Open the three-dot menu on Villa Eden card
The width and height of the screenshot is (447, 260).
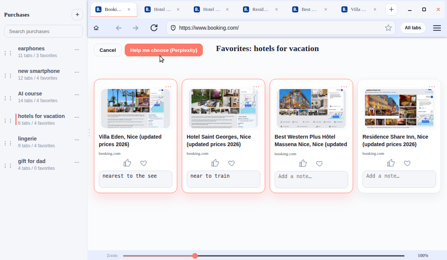[169, 86]
